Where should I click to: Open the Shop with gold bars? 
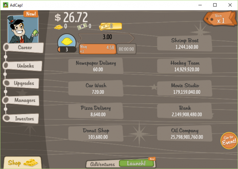point(22,163)
